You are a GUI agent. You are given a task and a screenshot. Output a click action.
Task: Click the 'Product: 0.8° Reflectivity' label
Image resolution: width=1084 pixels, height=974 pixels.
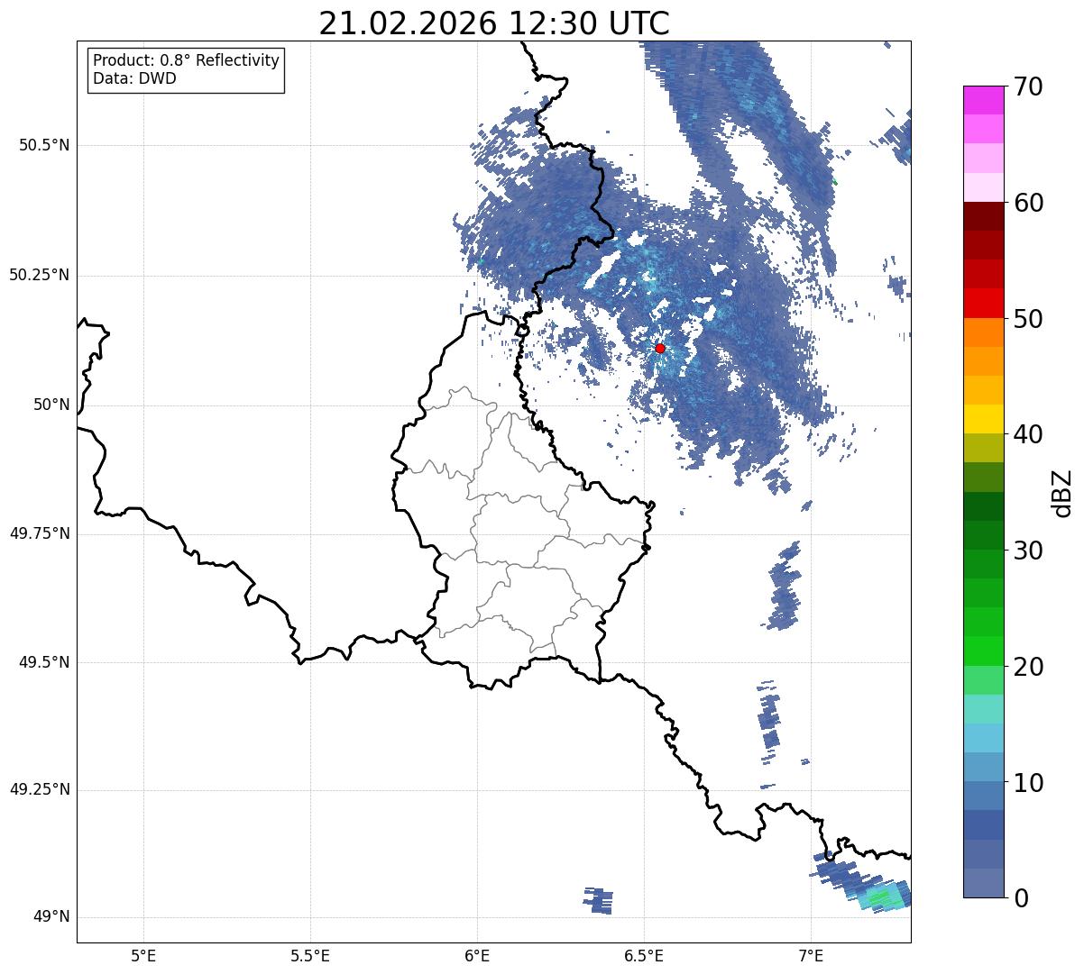click(187, 60)
